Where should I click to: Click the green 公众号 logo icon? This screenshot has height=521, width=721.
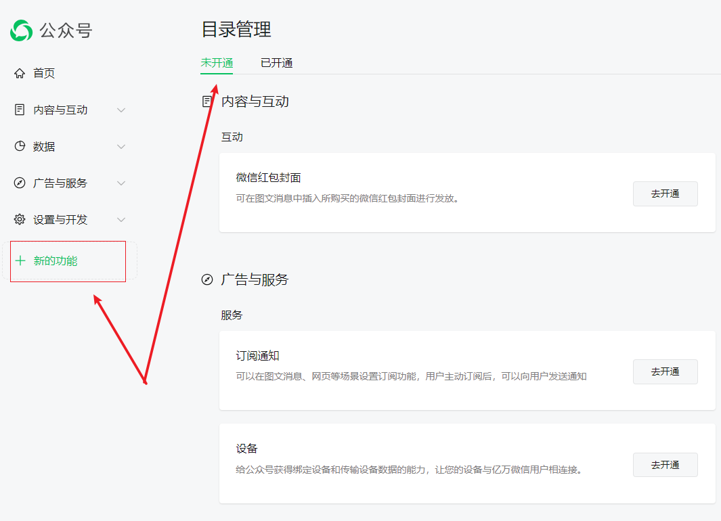[21, 30]
